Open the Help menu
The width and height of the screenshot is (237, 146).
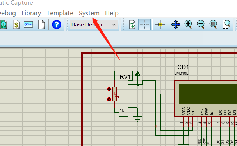(x=112, y=13)
